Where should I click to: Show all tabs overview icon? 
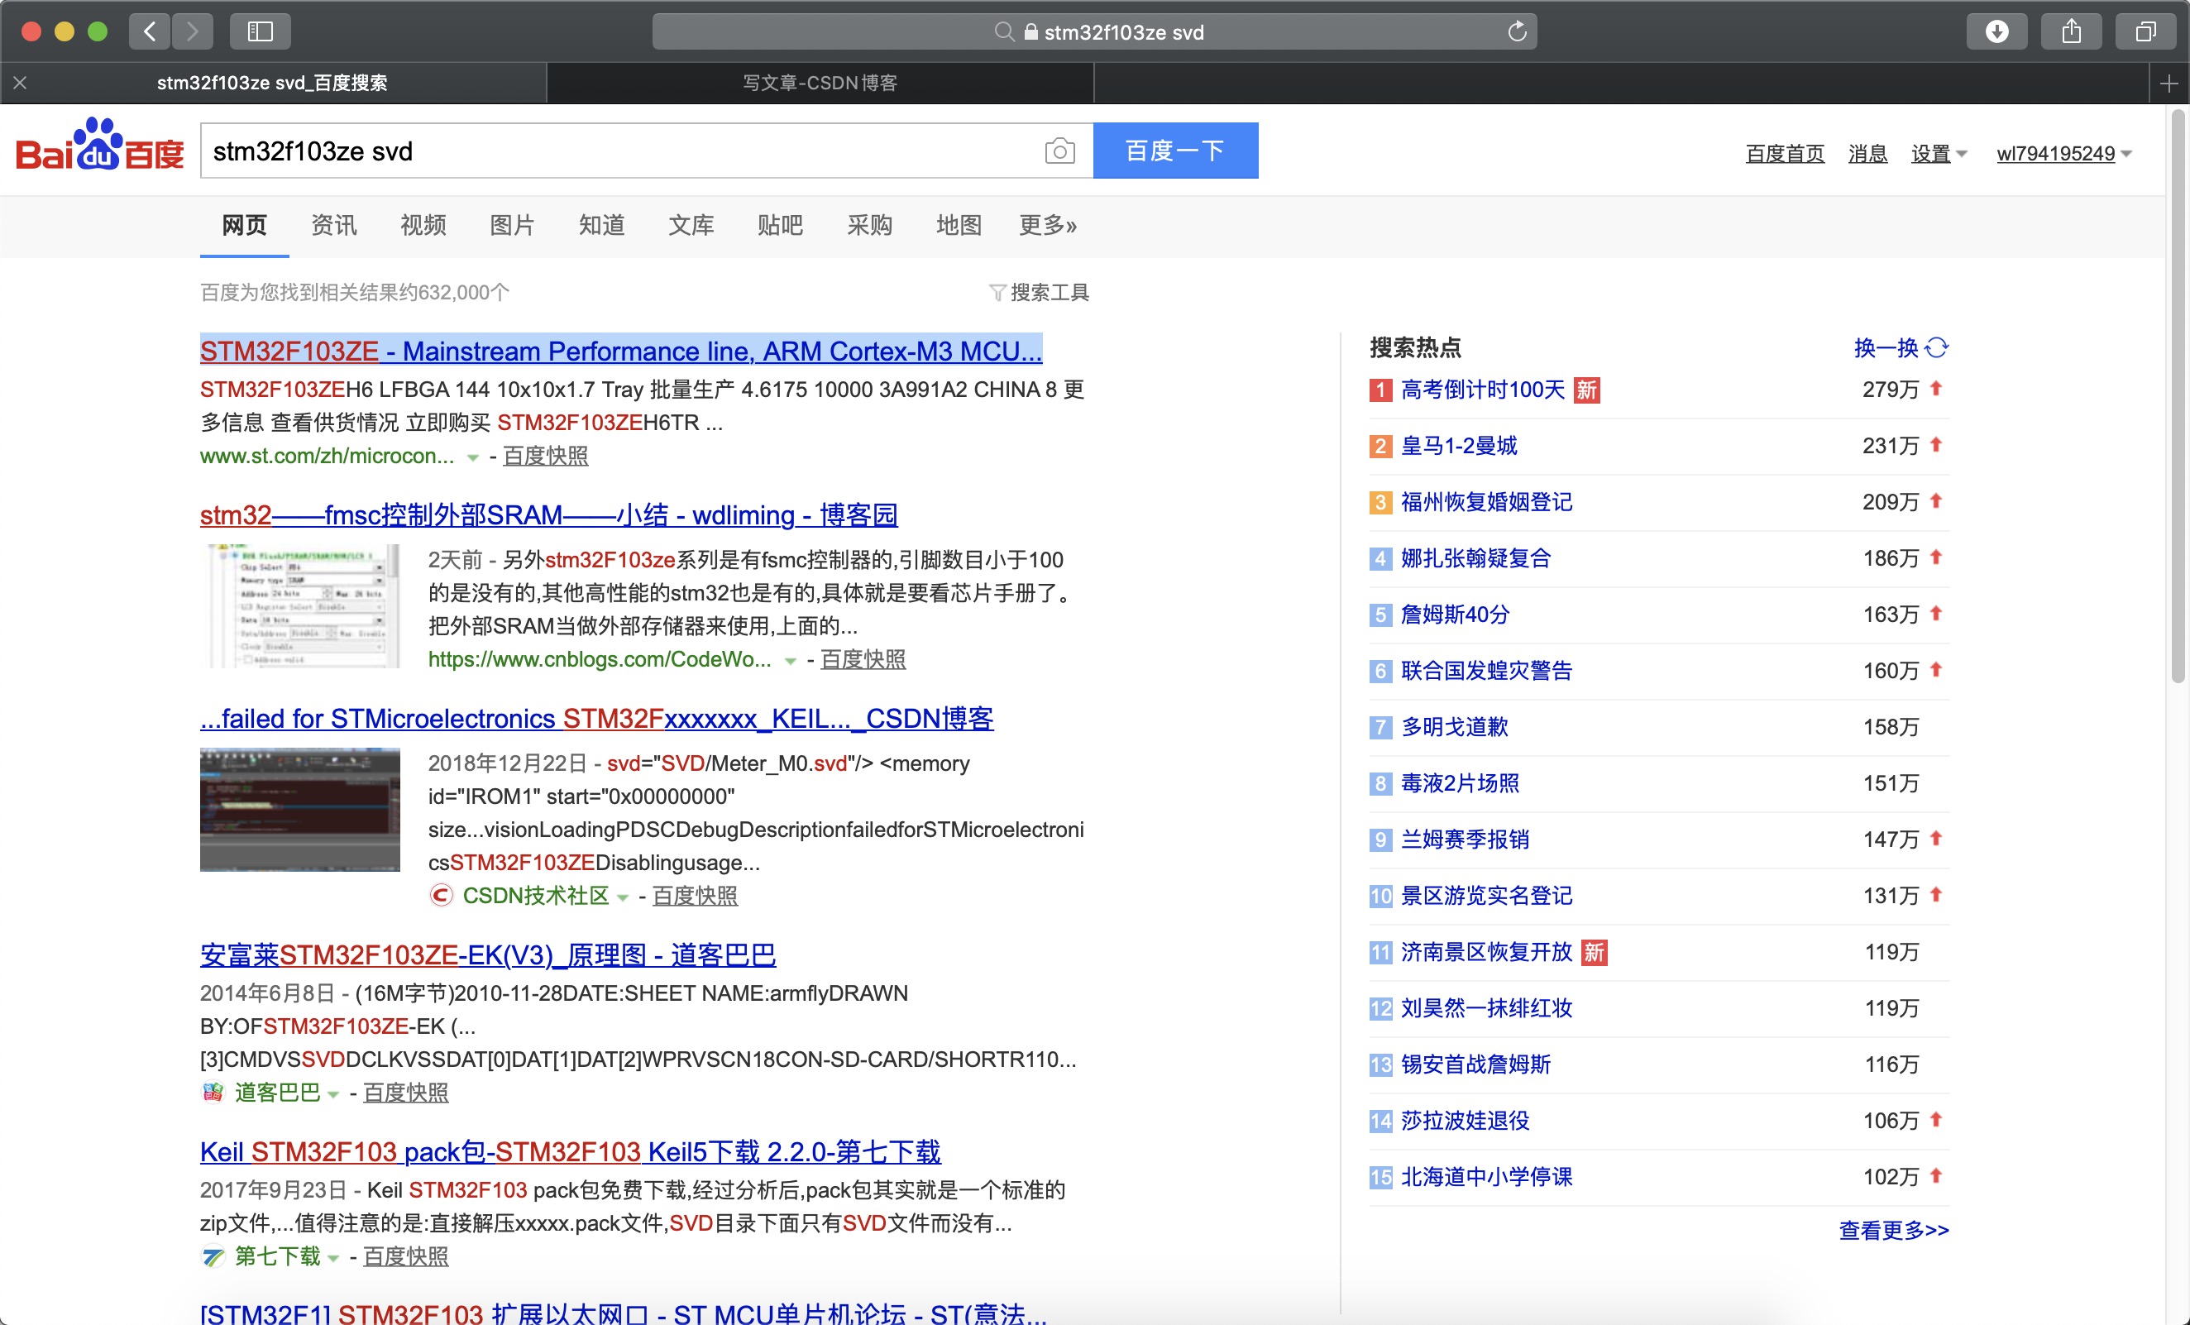(x=2145, y=32)
